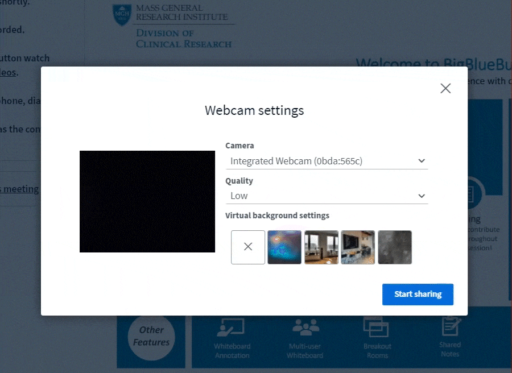Choose the gray textured virtual background
The width and height of the screenshot is (512, 373).
click(x=395, y=247)
